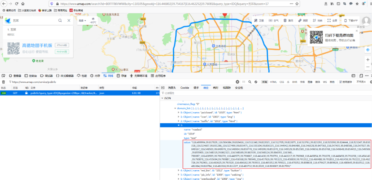Filter network requests by WS
Image resolution: width=372 pixels, height=180 pixels.
point(324,82)
